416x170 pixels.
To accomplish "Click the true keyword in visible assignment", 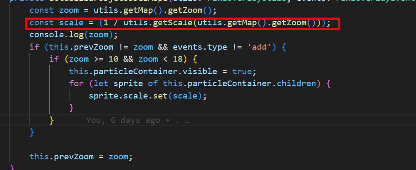I will coord(242,72).
